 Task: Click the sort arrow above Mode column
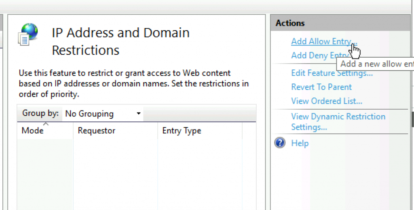[x=46, y=124]
